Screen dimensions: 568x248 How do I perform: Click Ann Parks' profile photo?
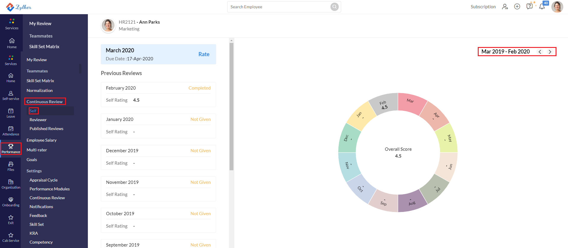click(x=108, y=25)
